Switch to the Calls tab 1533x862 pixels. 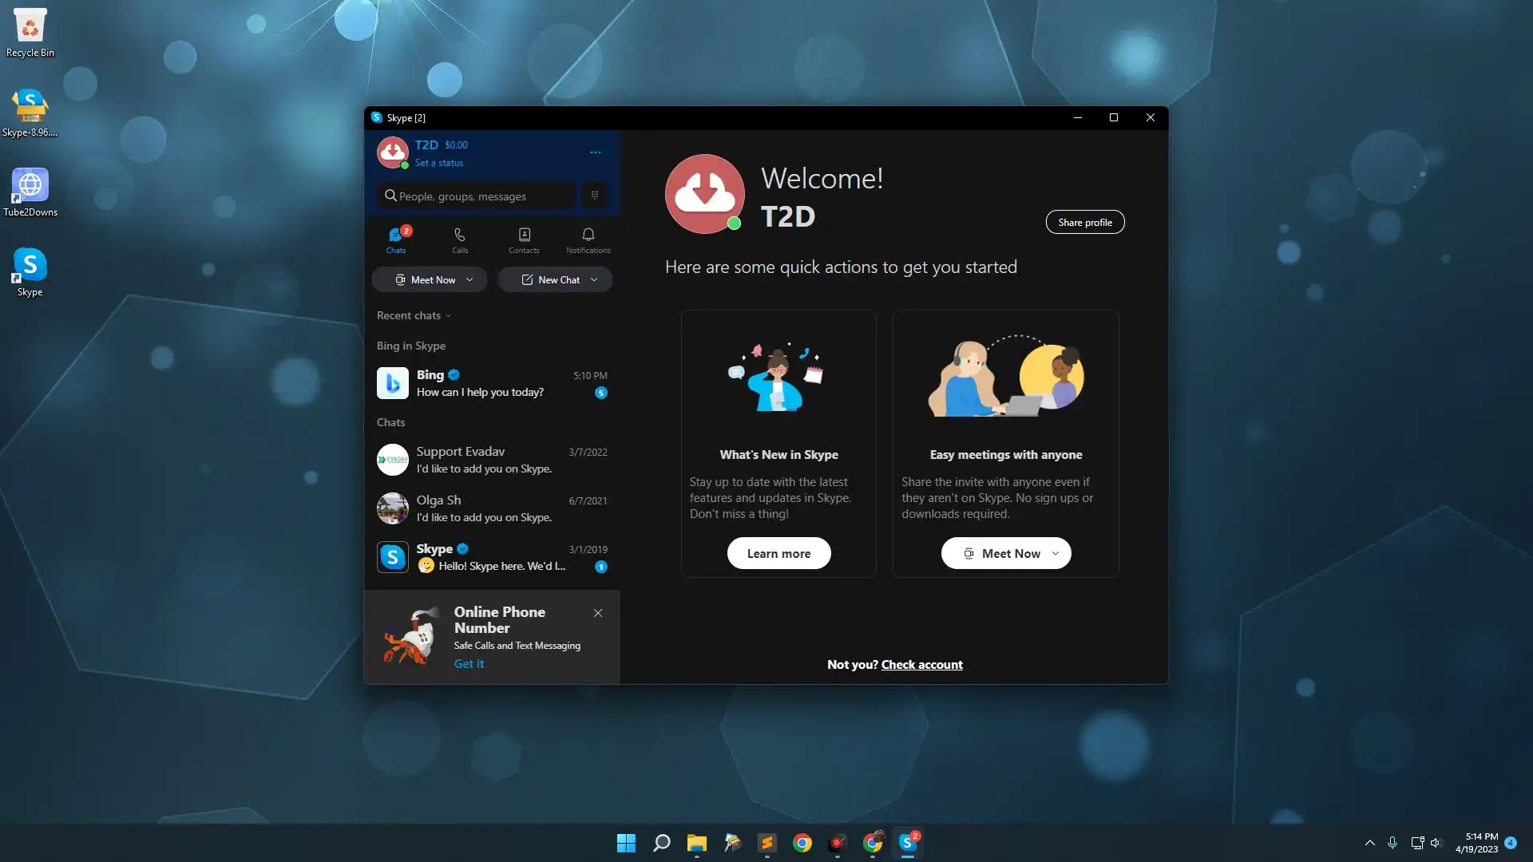pos(460,240)
